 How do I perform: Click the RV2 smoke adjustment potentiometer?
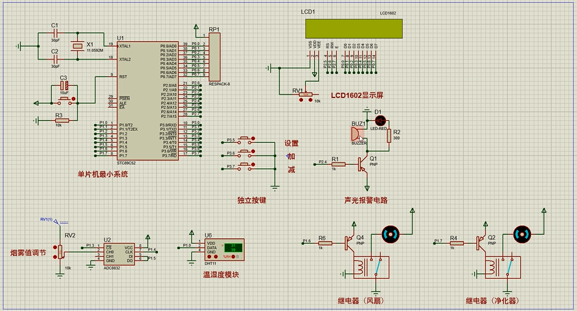click(x=60, y=253)
